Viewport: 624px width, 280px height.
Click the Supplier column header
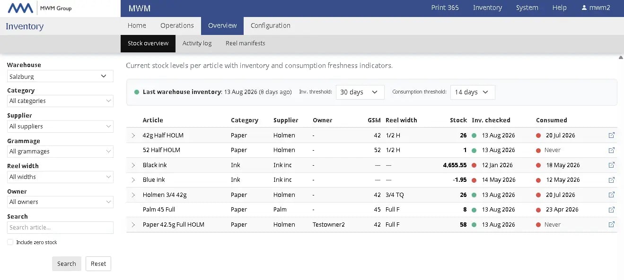point(286,120)
